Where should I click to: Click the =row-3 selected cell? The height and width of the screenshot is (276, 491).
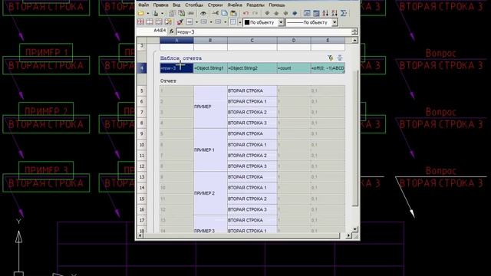pyautogui.click(x=176, y=68)
